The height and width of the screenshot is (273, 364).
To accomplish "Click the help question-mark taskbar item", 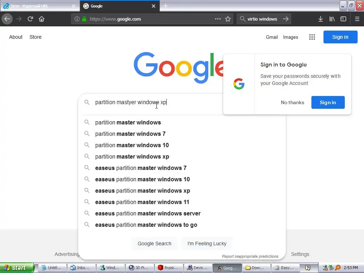I will [x=307, y=268].
